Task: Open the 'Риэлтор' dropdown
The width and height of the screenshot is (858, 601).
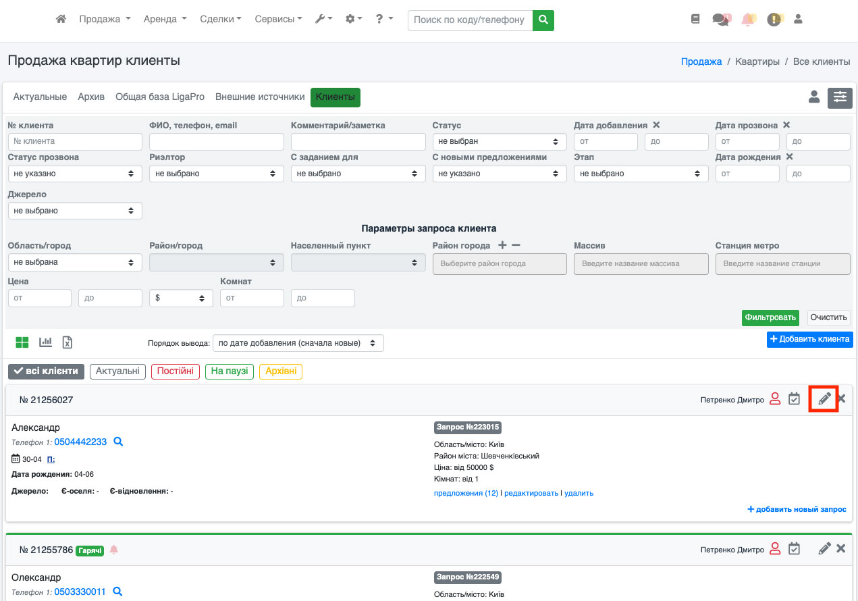Action: pos(216,174)
